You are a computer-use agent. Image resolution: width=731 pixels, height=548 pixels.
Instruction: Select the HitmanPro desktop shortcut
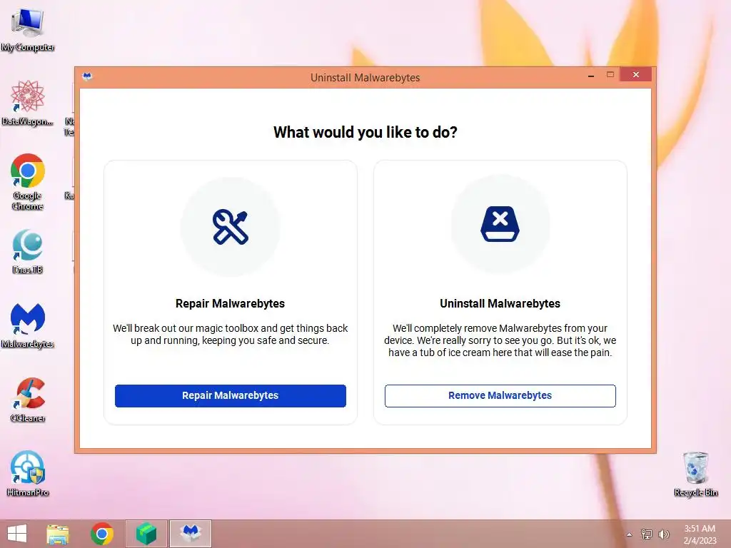tap(28, 474)
